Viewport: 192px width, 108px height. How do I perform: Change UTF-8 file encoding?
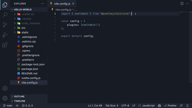[x=125, y=106]
